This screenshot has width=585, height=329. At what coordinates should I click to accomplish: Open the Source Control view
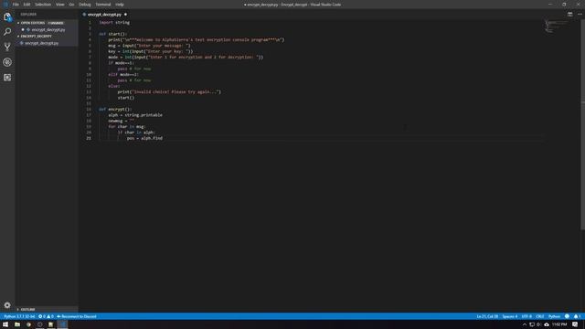7,47
